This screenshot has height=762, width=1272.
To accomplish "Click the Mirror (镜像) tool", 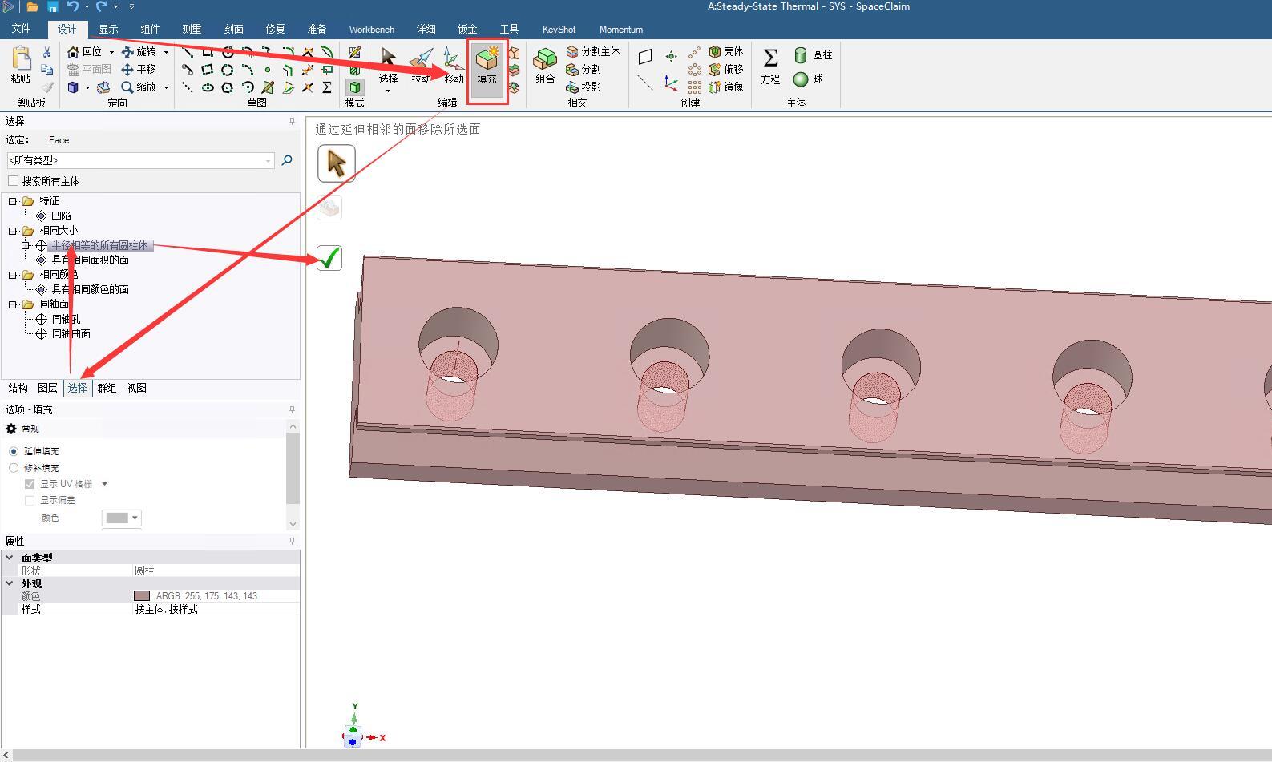I will click(x=725, y=87).
